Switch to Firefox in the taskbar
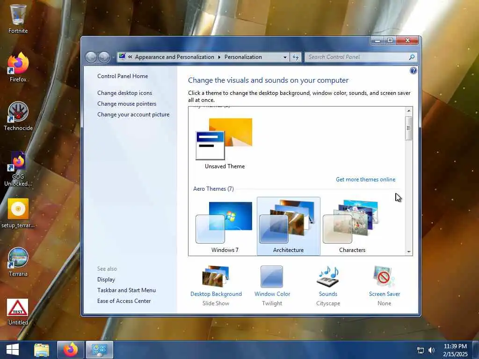 [71, 350]
